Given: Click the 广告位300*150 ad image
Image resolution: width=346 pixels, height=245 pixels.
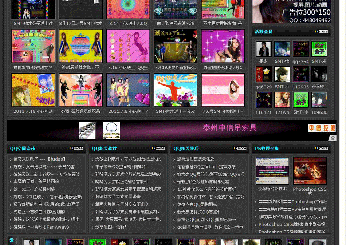Looking at the screenshot, I should [291, 11].
